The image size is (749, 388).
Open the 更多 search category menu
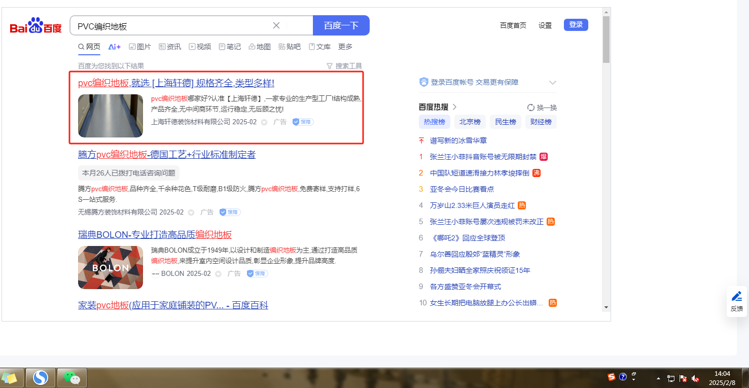[x=345, y=47]
